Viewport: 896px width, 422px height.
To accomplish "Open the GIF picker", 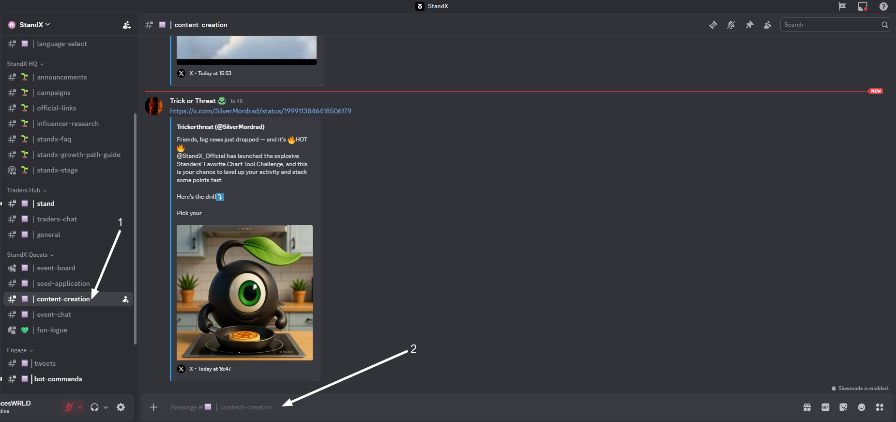I will [825, 407].
